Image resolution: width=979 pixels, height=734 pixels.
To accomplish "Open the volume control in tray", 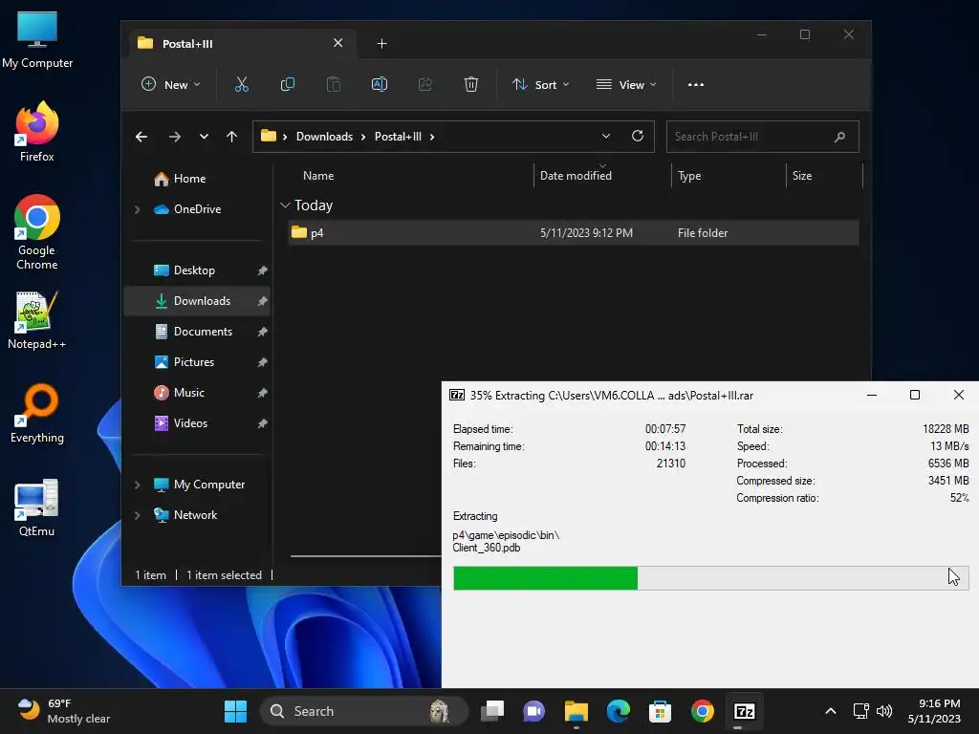I will pyautogui.click(x=884, y=711).
